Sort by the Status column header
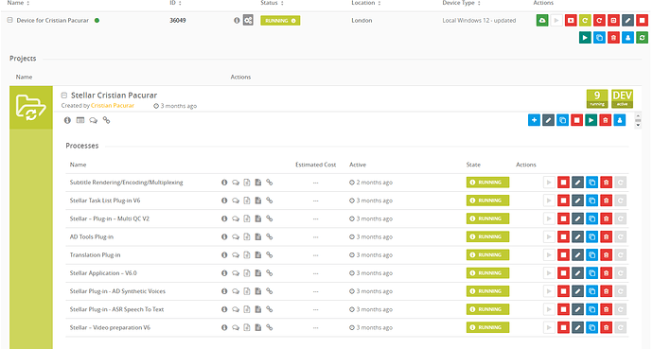This screenshot has height=349, width=653. tap(272, 3)
